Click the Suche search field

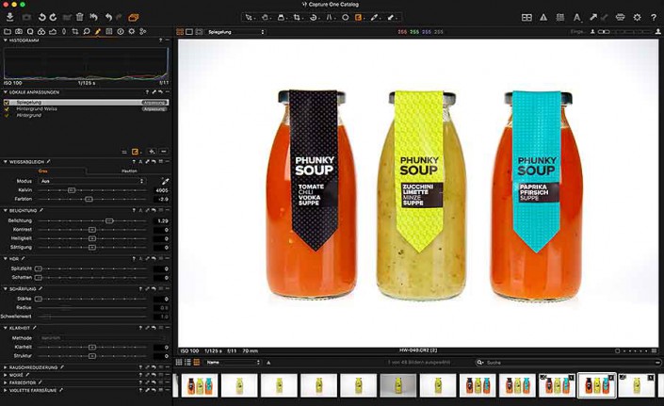point(567,363)
